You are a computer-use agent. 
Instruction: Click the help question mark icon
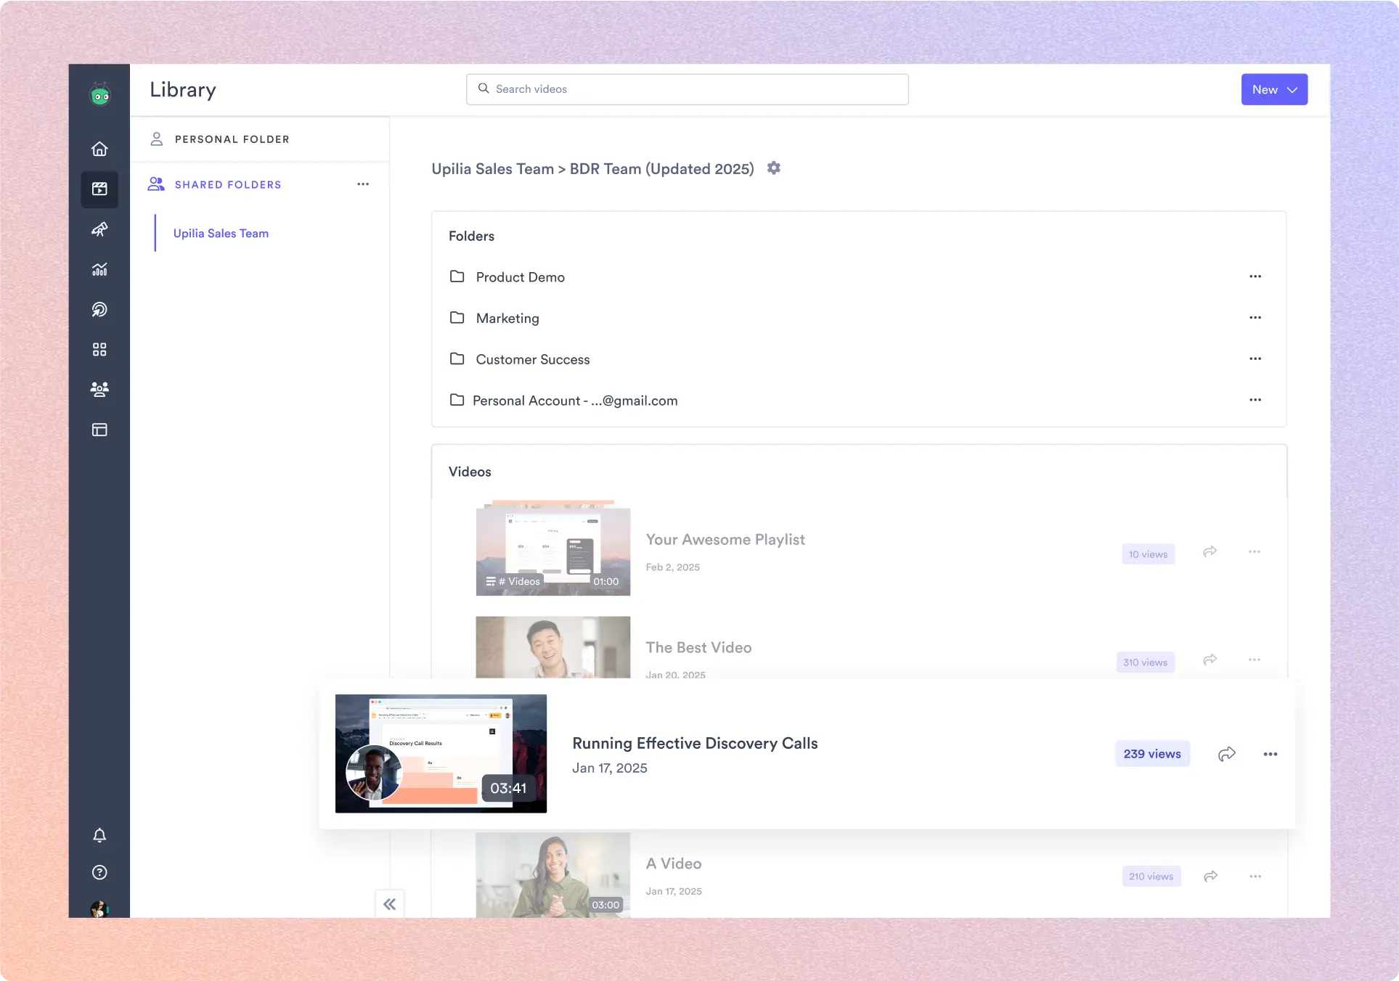[99, 872]
